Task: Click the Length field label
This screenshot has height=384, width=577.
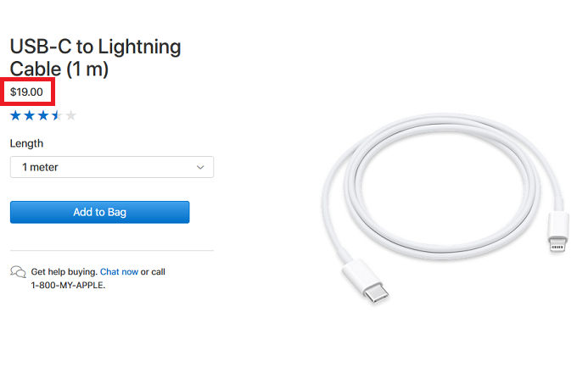Action: pos(26,143)
